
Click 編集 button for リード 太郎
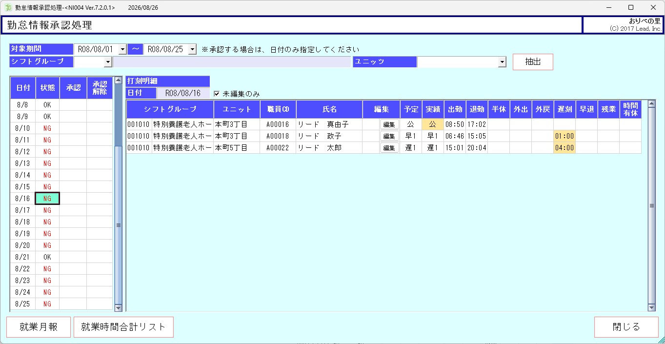389,148
